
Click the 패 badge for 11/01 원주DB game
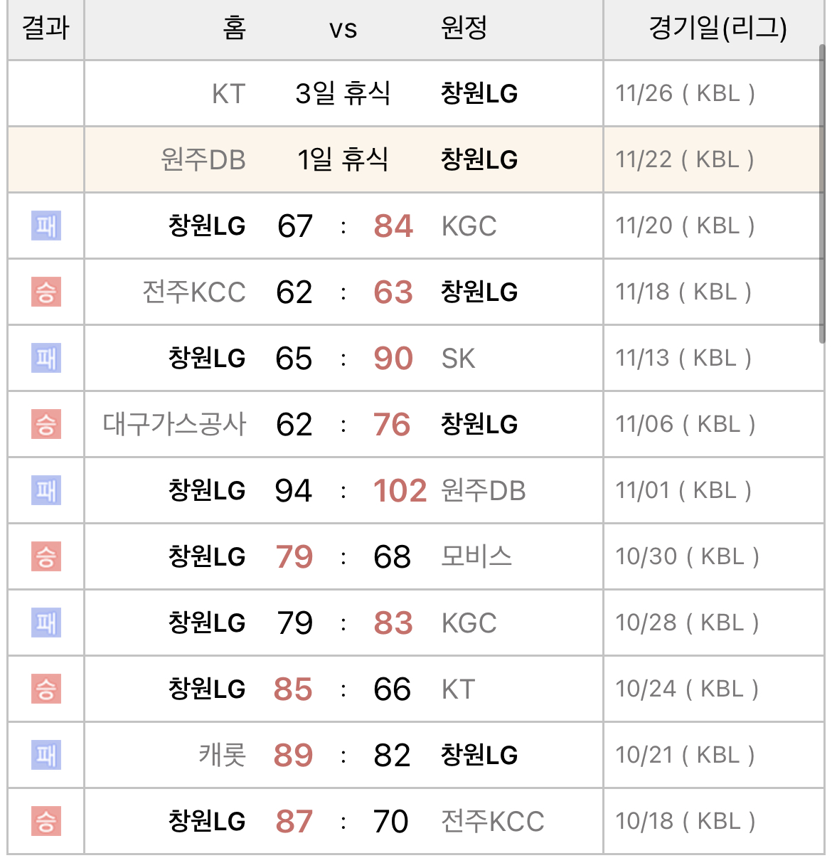[46, 490]
